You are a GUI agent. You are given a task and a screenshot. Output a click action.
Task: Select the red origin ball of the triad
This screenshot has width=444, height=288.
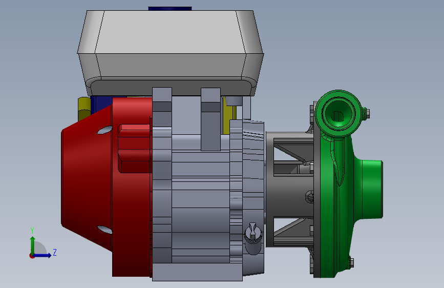(32, 256)
